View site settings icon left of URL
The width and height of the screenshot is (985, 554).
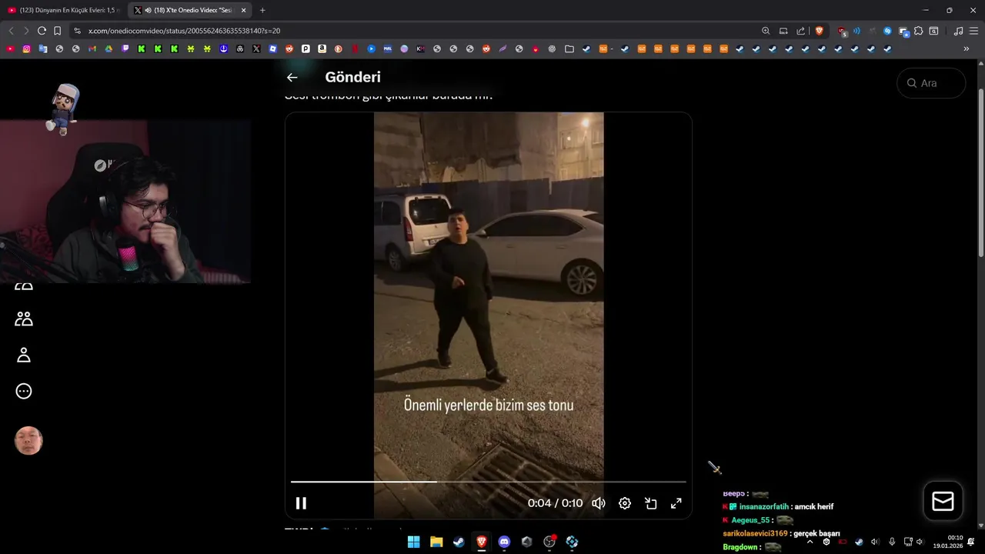click(77, 31)
